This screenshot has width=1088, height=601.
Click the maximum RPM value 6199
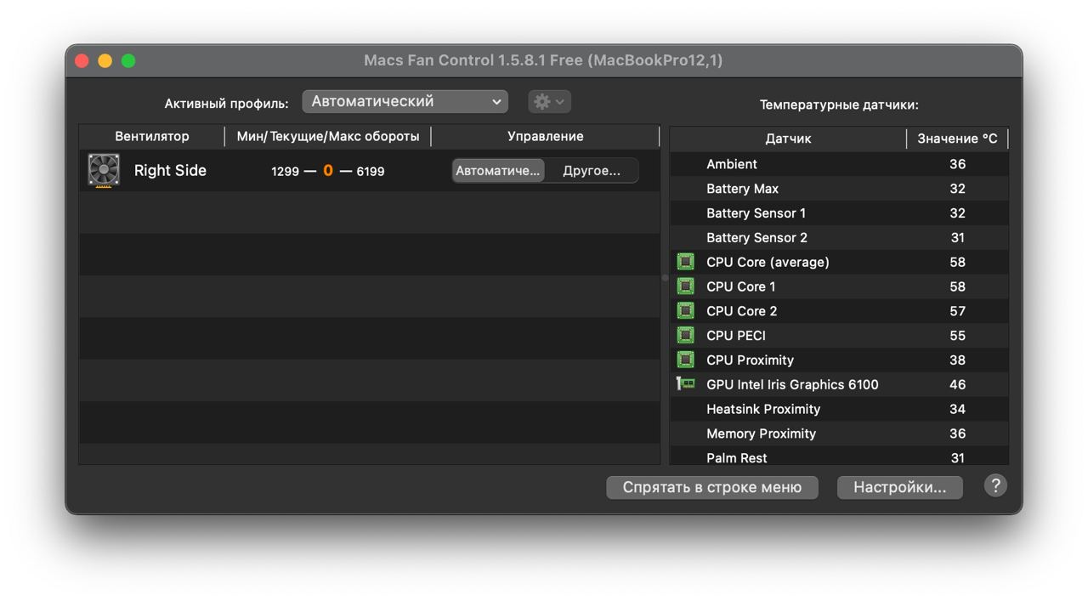(371, 171)
